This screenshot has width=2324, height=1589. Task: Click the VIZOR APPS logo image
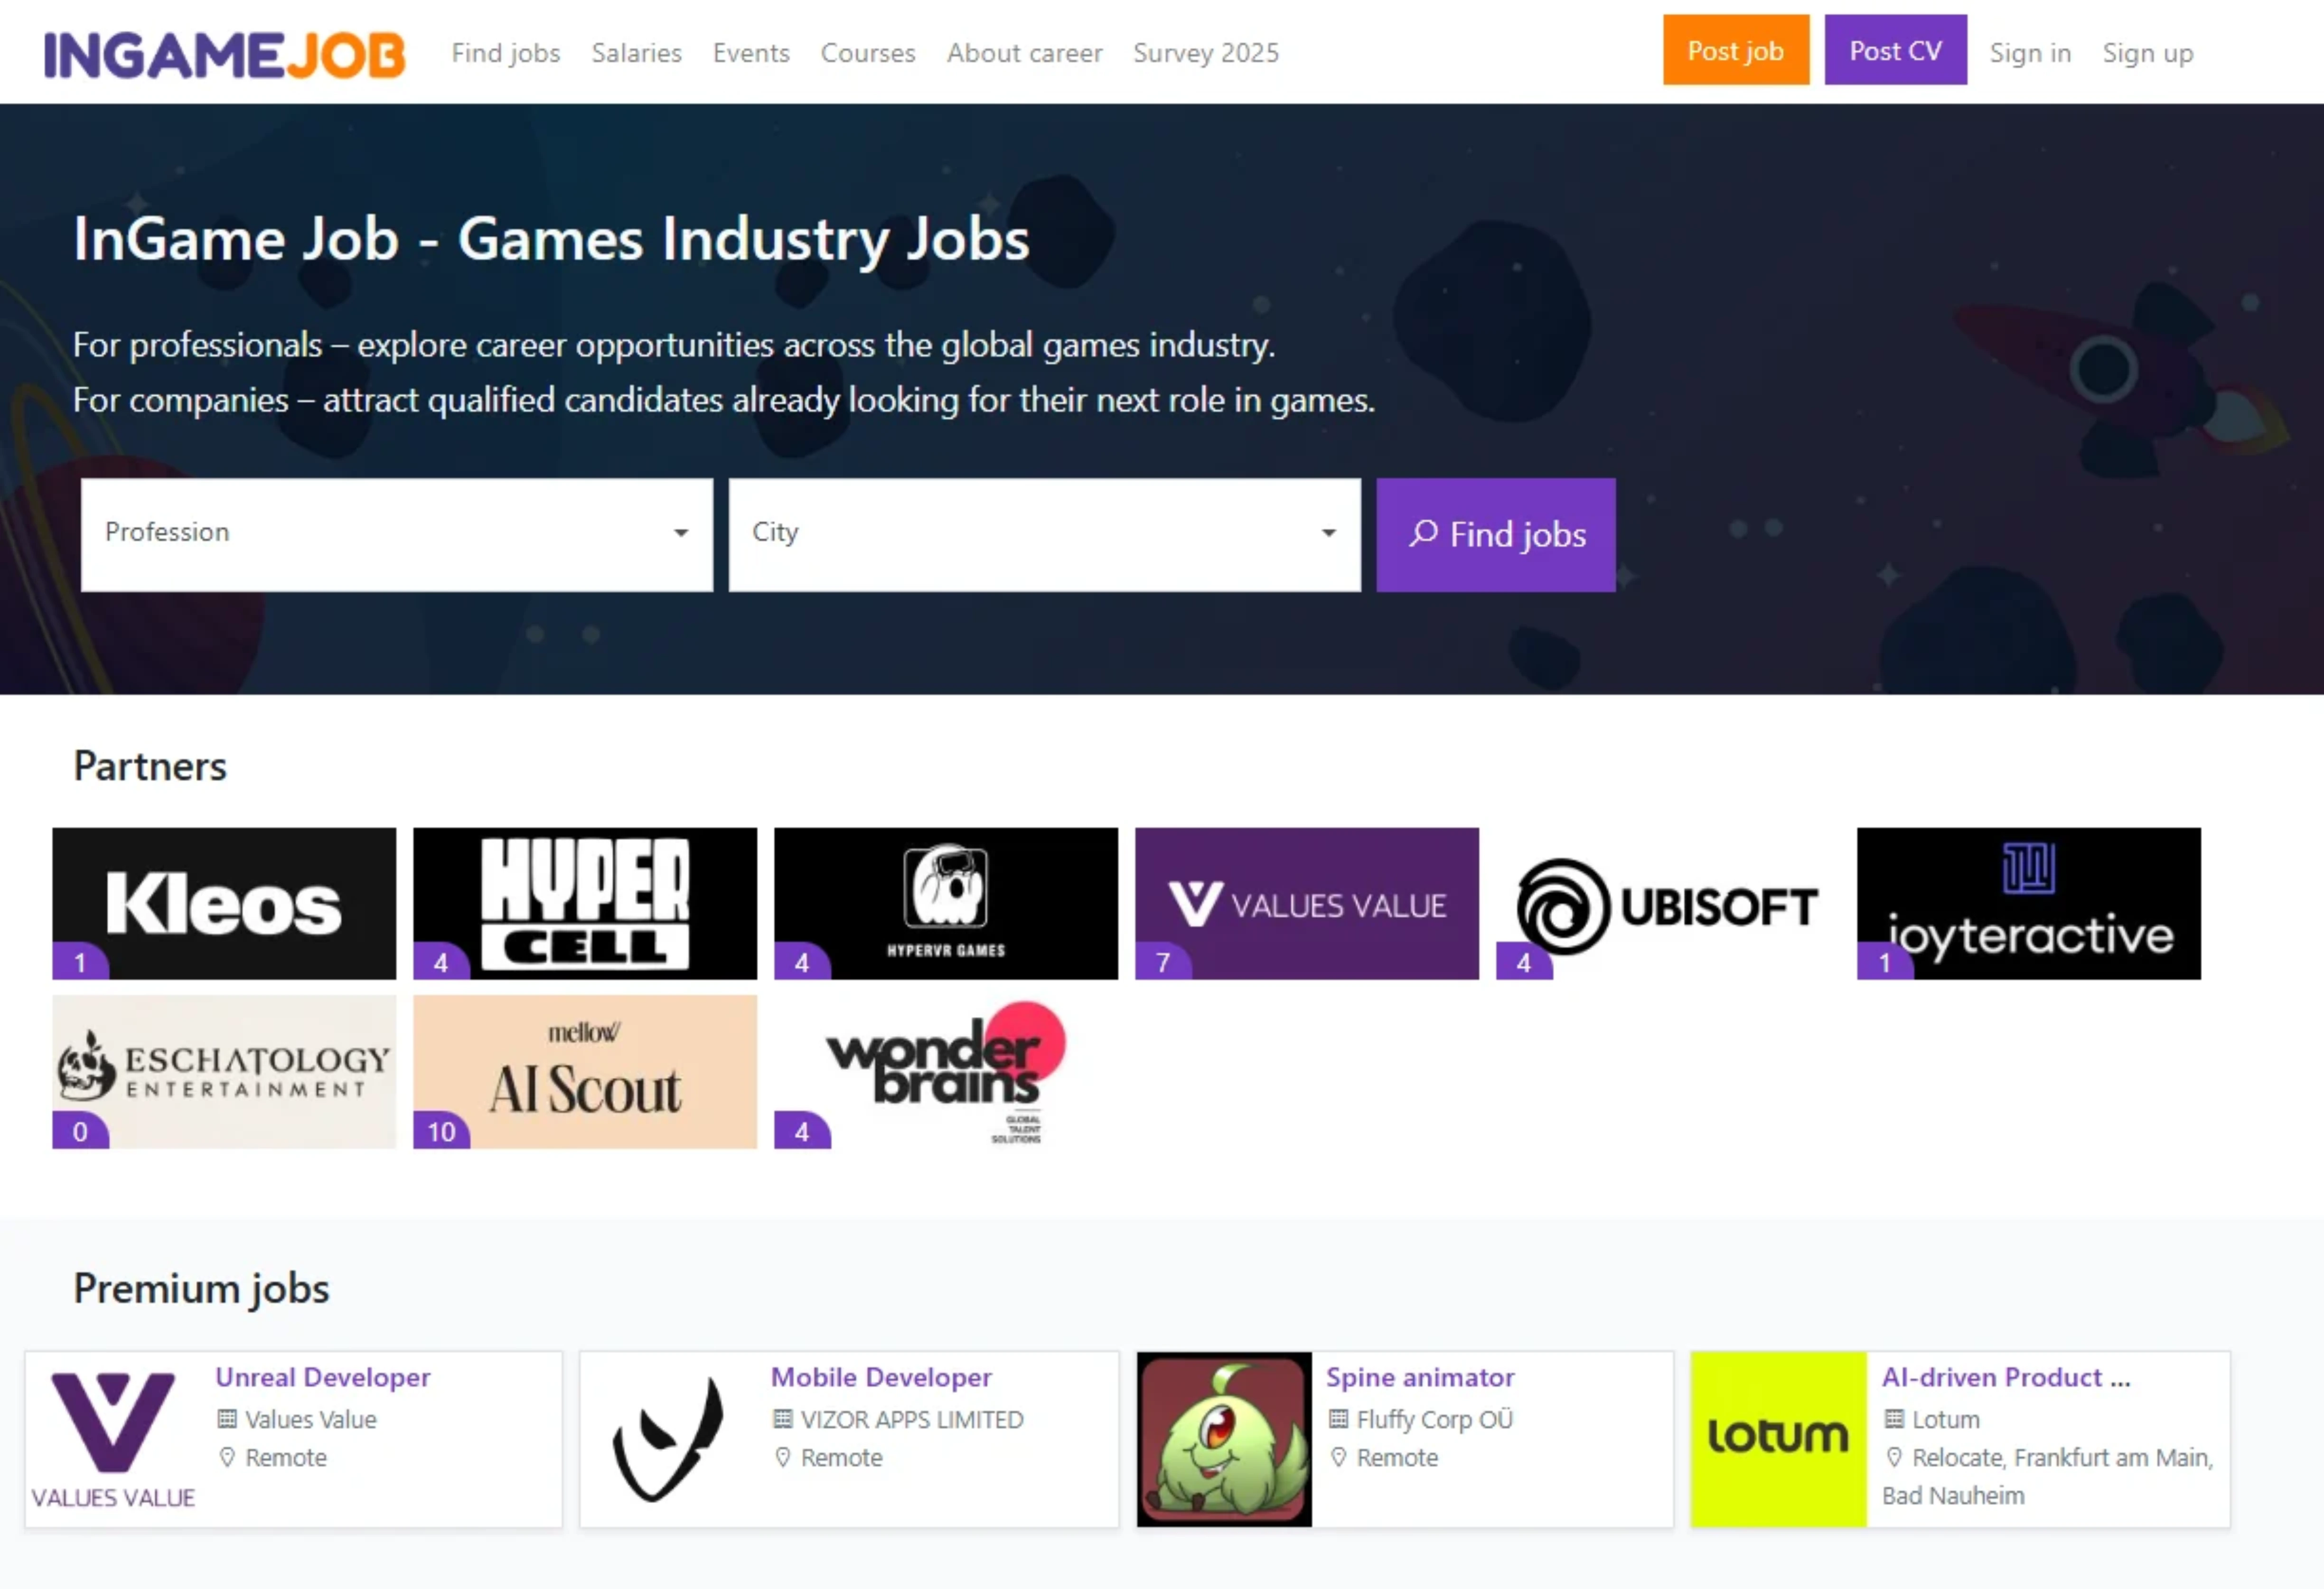pos(668,1439)
